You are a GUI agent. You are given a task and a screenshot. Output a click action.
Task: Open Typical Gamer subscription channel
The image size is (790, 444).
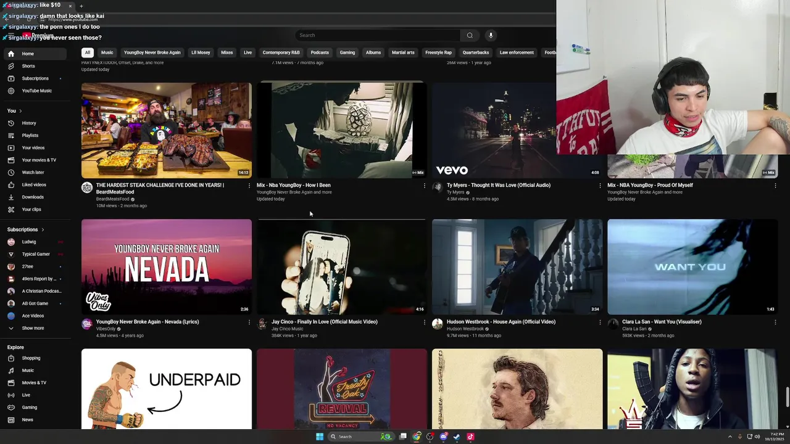pos(35,254)
